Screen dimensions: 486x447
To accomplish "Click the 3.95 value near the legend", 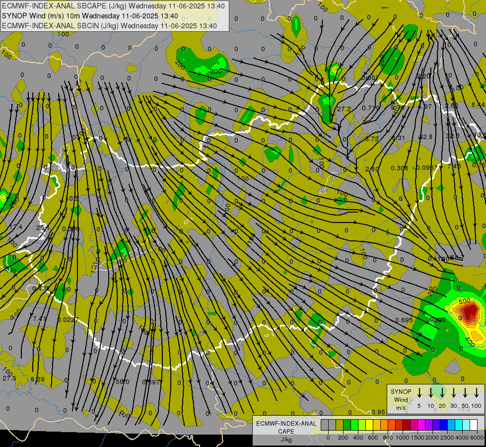I will tap(378, 412).
